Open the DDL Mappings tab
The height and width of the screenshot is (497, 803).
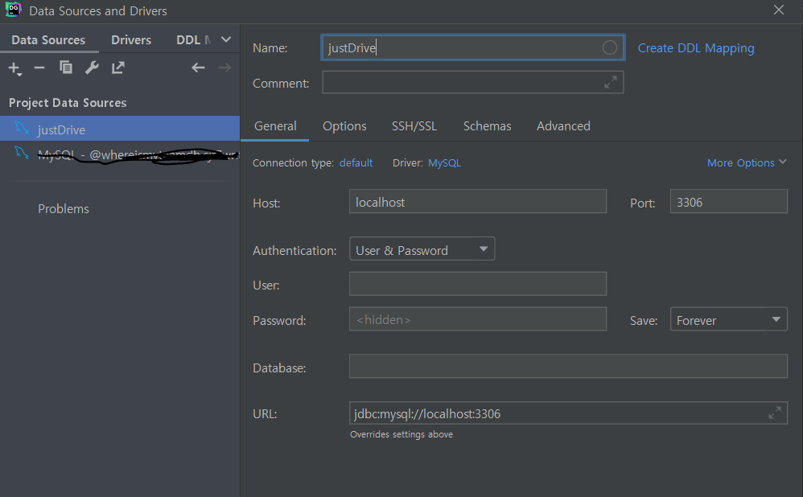click(194, 40)
